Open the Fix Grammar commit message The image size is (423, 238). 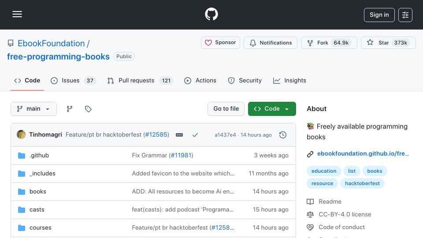tap(149, 156)
